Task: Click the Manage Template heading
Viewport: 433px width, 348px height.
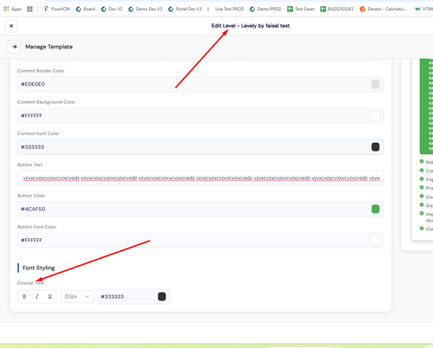Action: click(x=48, y=47)
